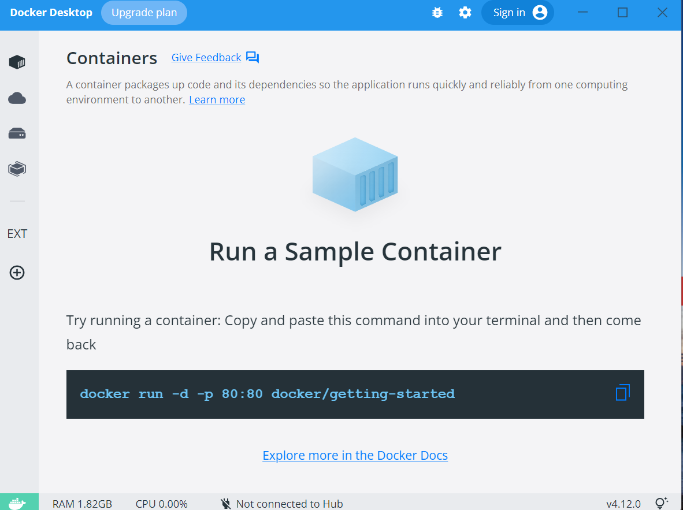Viewport: 683px width, 510px height.
Task: Copy the docker run command
Action: point(622,392)
